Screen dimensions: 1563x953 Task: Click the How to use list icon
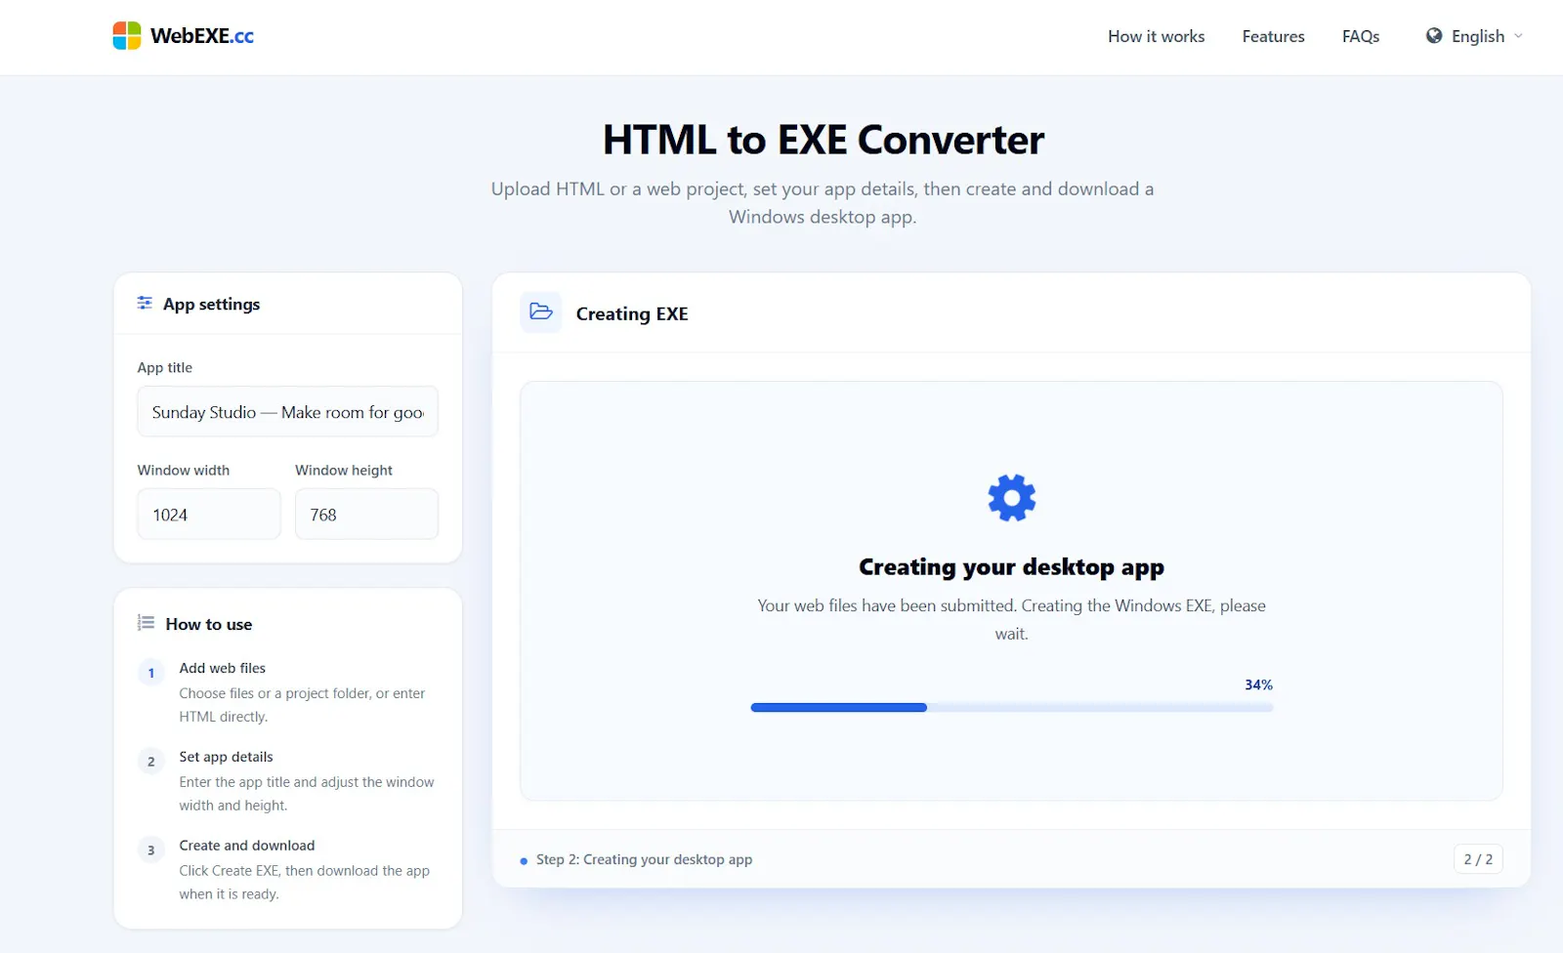[x=146, y=623]
